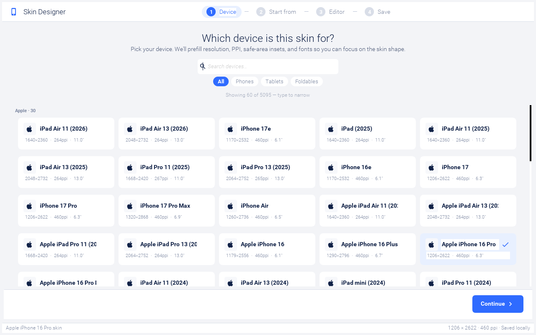Viewport: 536px width, 335px height.
Task: Choose the iPad (2025) device name
Action: tap(357, 129)
